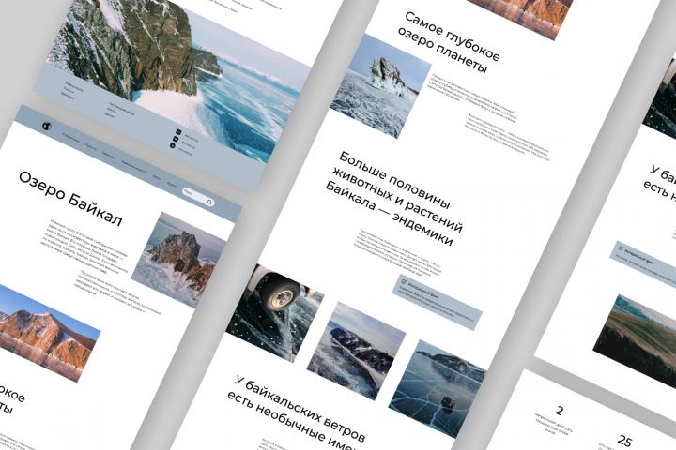Click the 'Интересный факт' card title
The height and width of the screenshot is (450, 676).
[x=423, y=291]
